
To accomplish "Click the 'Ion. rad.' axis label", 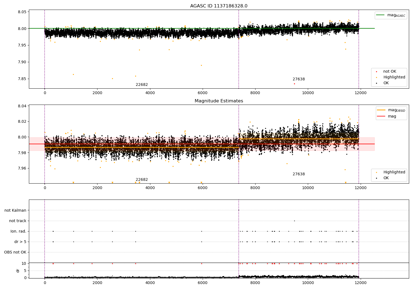I will (x=18, y=231).
